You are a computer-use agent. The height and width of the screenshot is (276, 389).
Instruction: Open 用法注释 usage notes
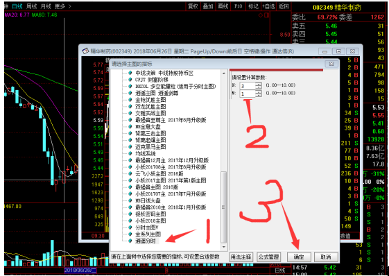(241, 257)
